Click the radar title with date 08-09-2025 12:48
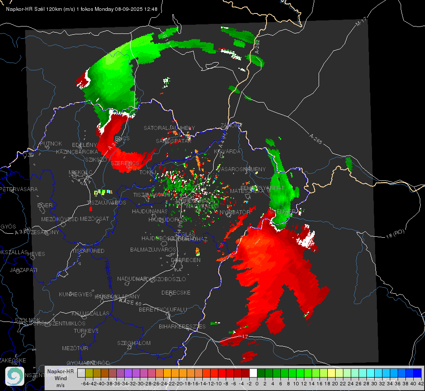This screenshot has width=425, height=391. coord(82,9)
